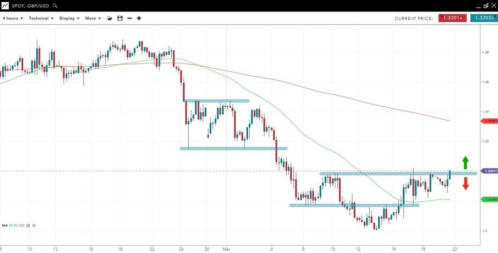This screenshot has width=498, height=253.
Task: Open a saved chart via folder icon
Action: [x=109, y=18]
